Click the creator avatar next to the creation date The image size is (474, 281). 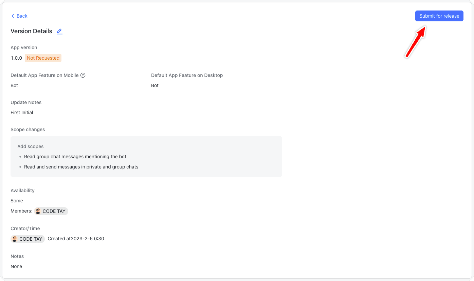pos(15,239)
